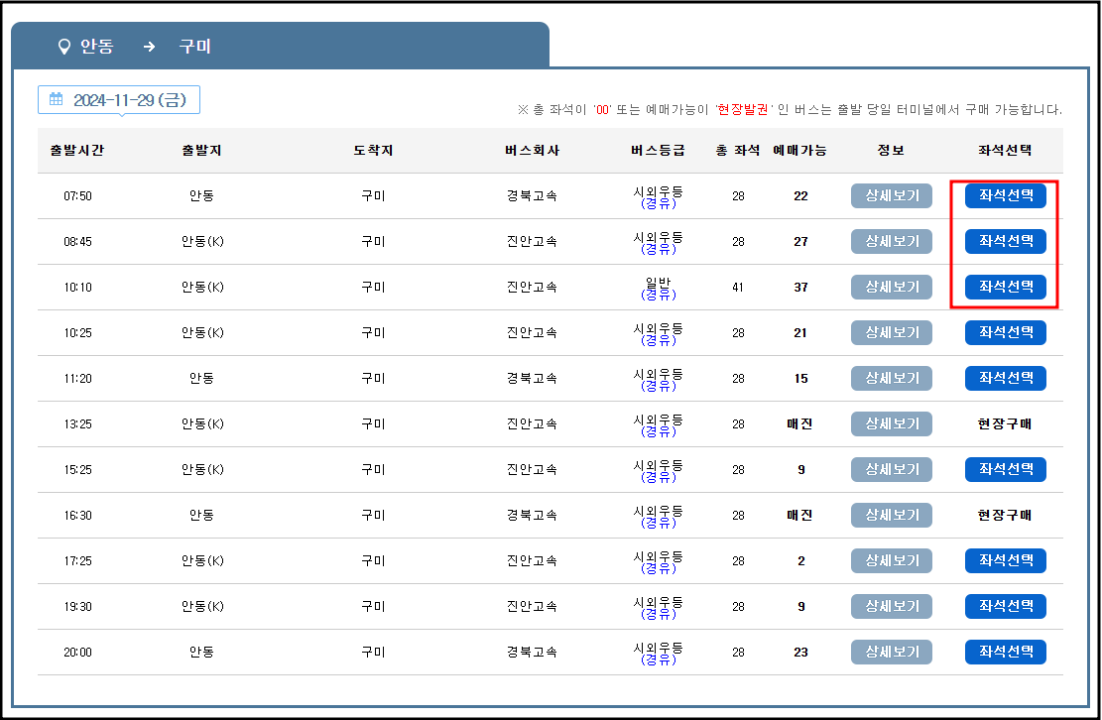1102x720 pixels.
Task: Click 현장구매 text on the 13:25 row
Action: [x=1005, y=423]
